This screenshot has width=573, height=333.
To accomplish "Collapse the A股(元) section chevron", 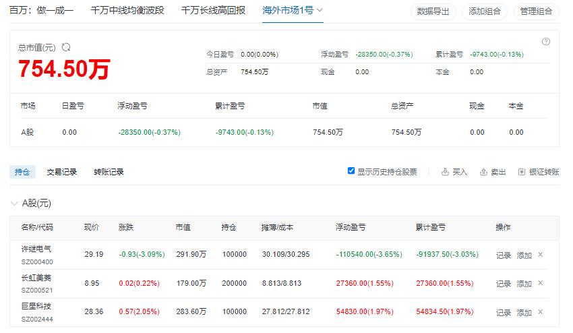I will [14, 203].
